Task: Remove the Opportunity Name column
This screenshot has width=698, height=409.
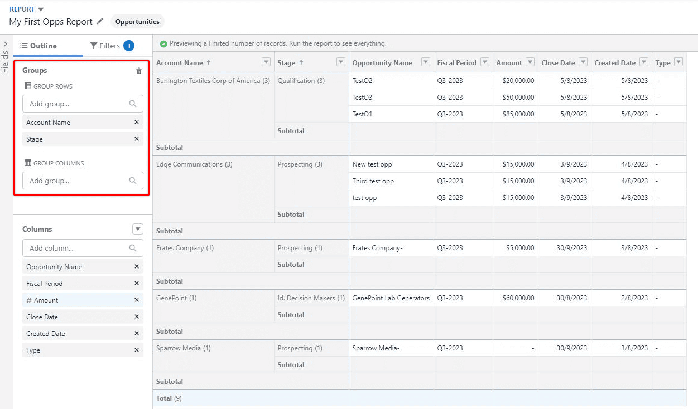Action: (x=137, y=266)
